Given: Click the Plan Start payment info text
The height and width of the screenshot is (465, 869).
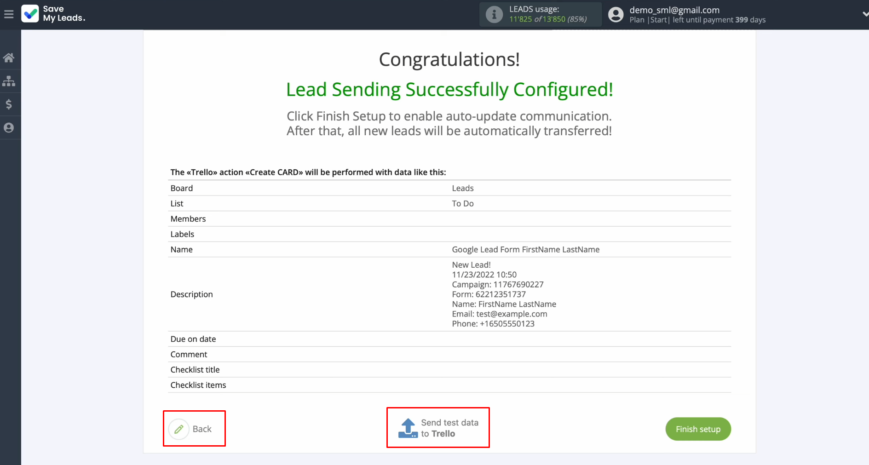Looking at the screenshot, I should (x=697, y=20).
